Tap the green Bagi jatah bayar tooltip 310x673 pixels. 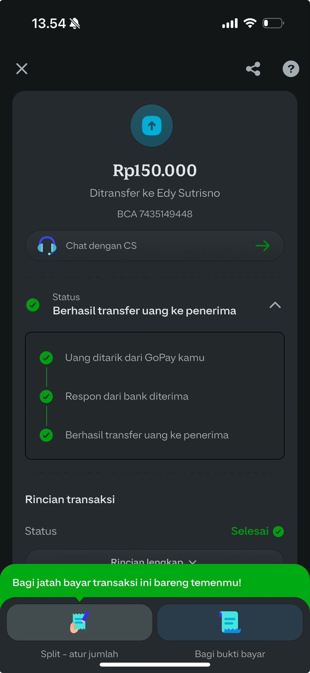coord(127,583)
